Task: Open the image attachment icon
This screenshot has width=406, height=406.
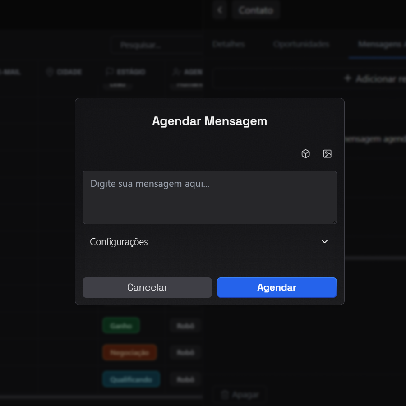Action: (327, 153)
